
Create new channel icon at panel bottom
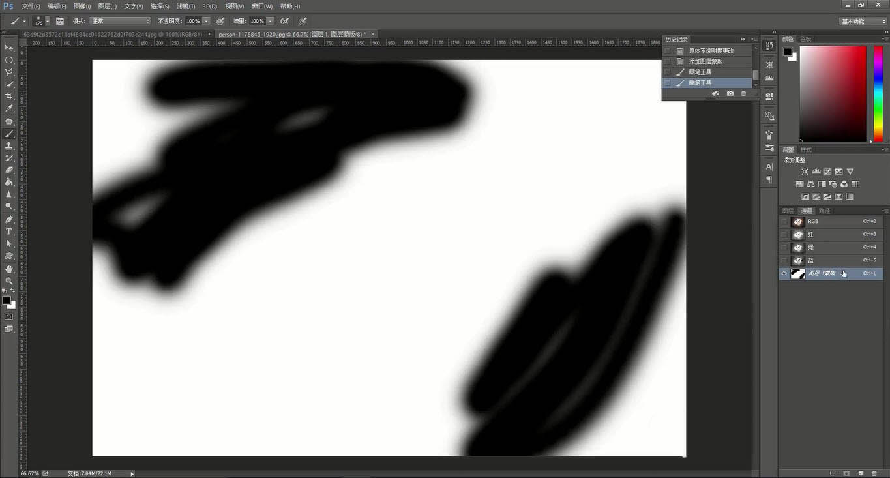pyautogui.click(x=860, y=473)
